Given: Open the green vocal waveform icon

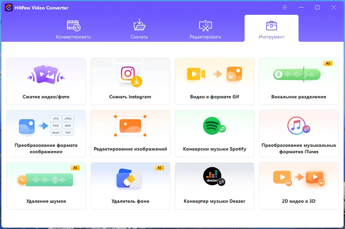Looking at the screenshot, I should (297, 74).
